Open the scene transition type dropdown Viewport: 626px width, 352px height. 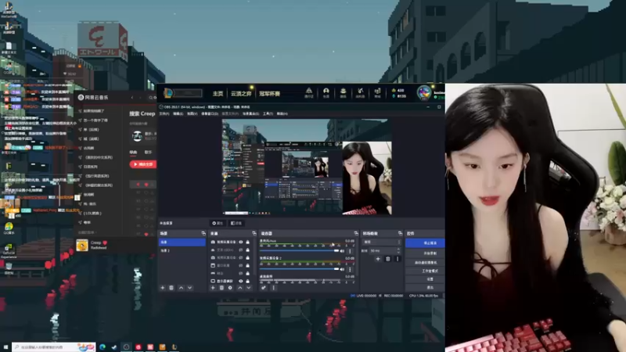pyautogui.click(x=381, y=242)
